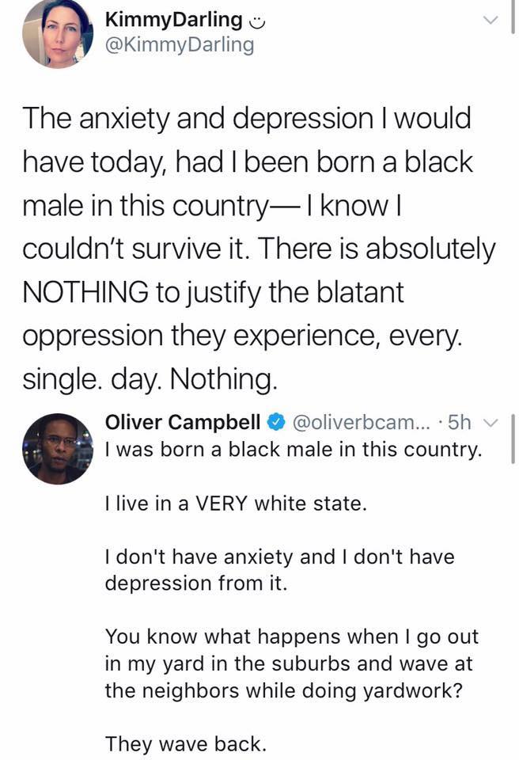Click the paragraph about waving at neighbors

click(292, 663)
